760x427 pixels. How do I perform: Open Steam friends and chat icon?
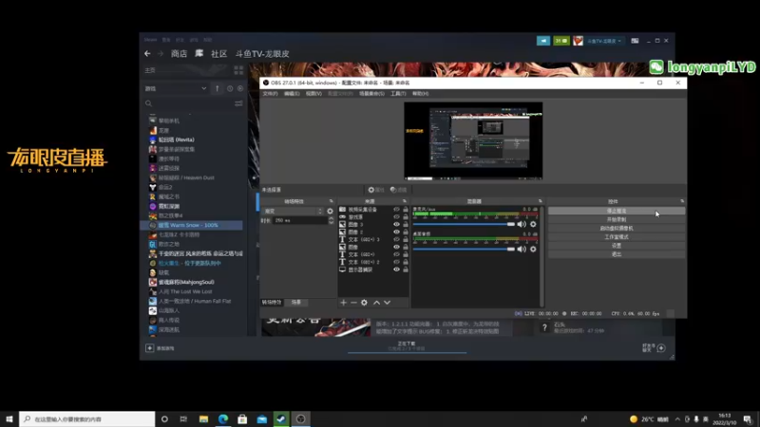pos(660,348)
